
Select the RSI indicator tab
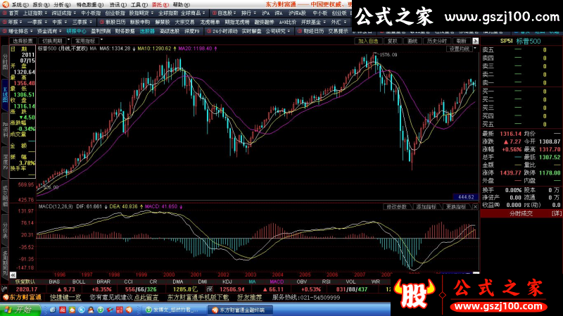[326, 282]
